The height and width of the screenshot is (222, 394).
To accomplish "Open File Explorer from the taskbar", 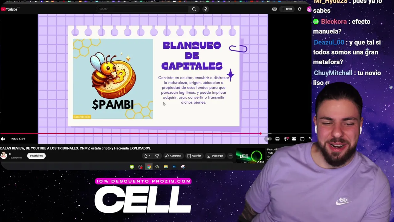I will click(x=166, y=167).
